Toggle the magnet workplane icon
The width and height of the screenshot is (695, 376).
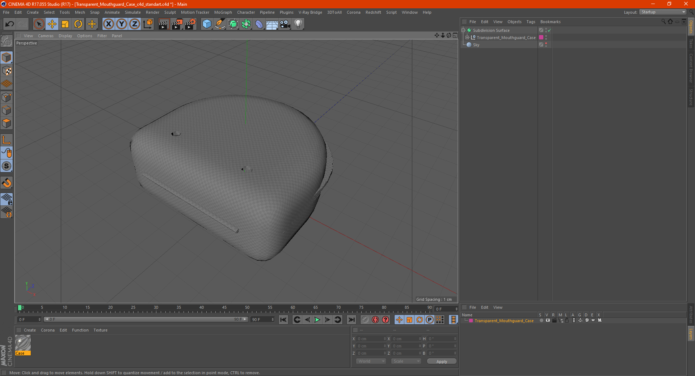[x=7, y=183]
